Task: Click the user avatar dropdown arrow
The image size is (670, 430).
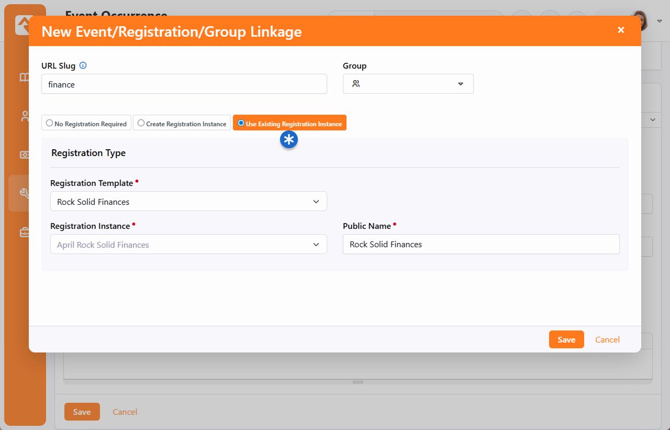Action: coord(660,21)
